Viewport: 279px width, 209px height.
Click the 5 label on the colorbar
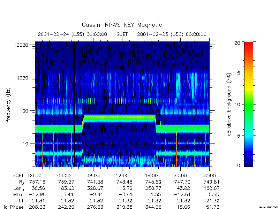tap(239, 136)
